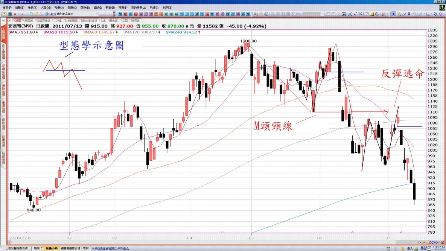Click the chart's right scroll arrow
446x251 pixels.
(420, 242)
